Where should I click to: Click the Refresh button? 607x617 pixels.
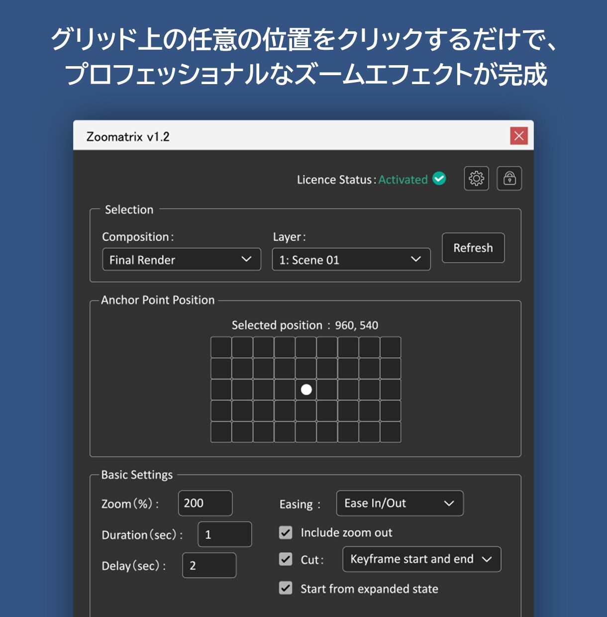tap(473, 248)
